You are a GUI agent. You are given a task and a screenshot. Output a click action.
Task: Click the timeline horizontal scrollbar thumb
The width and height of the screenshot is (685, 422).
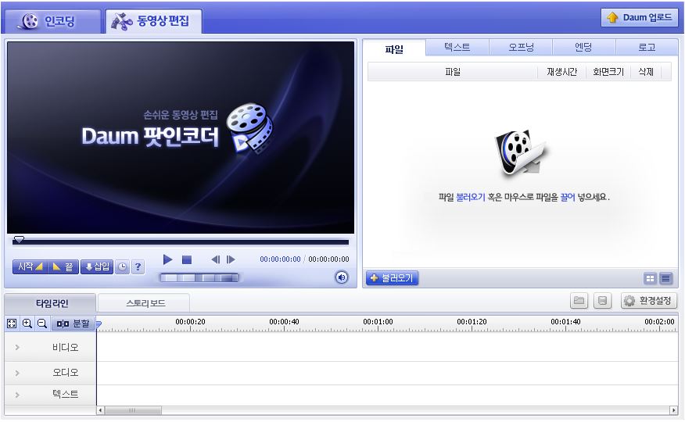pos(133,410)
